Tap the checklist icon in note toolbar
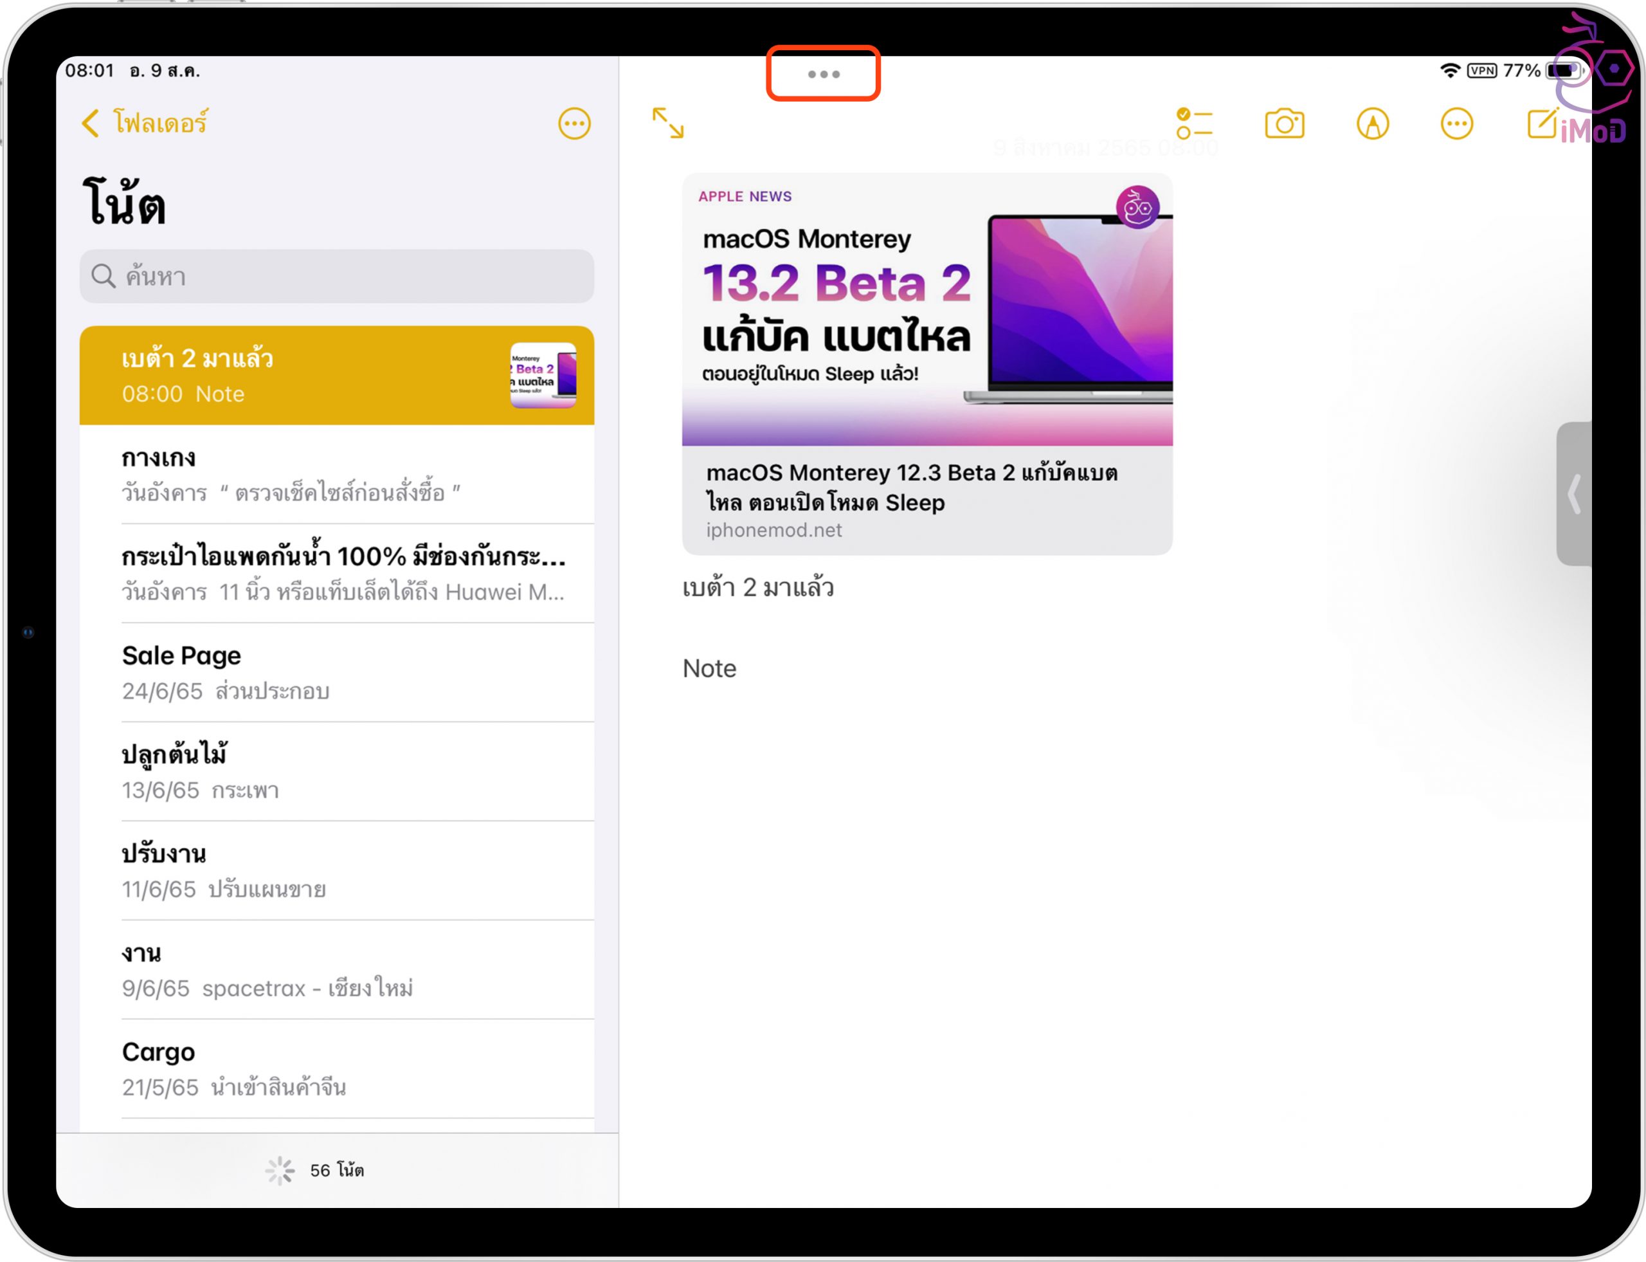This screenshot has height=1262, width=1646. pyautogui.click(x=1194, y=124)
